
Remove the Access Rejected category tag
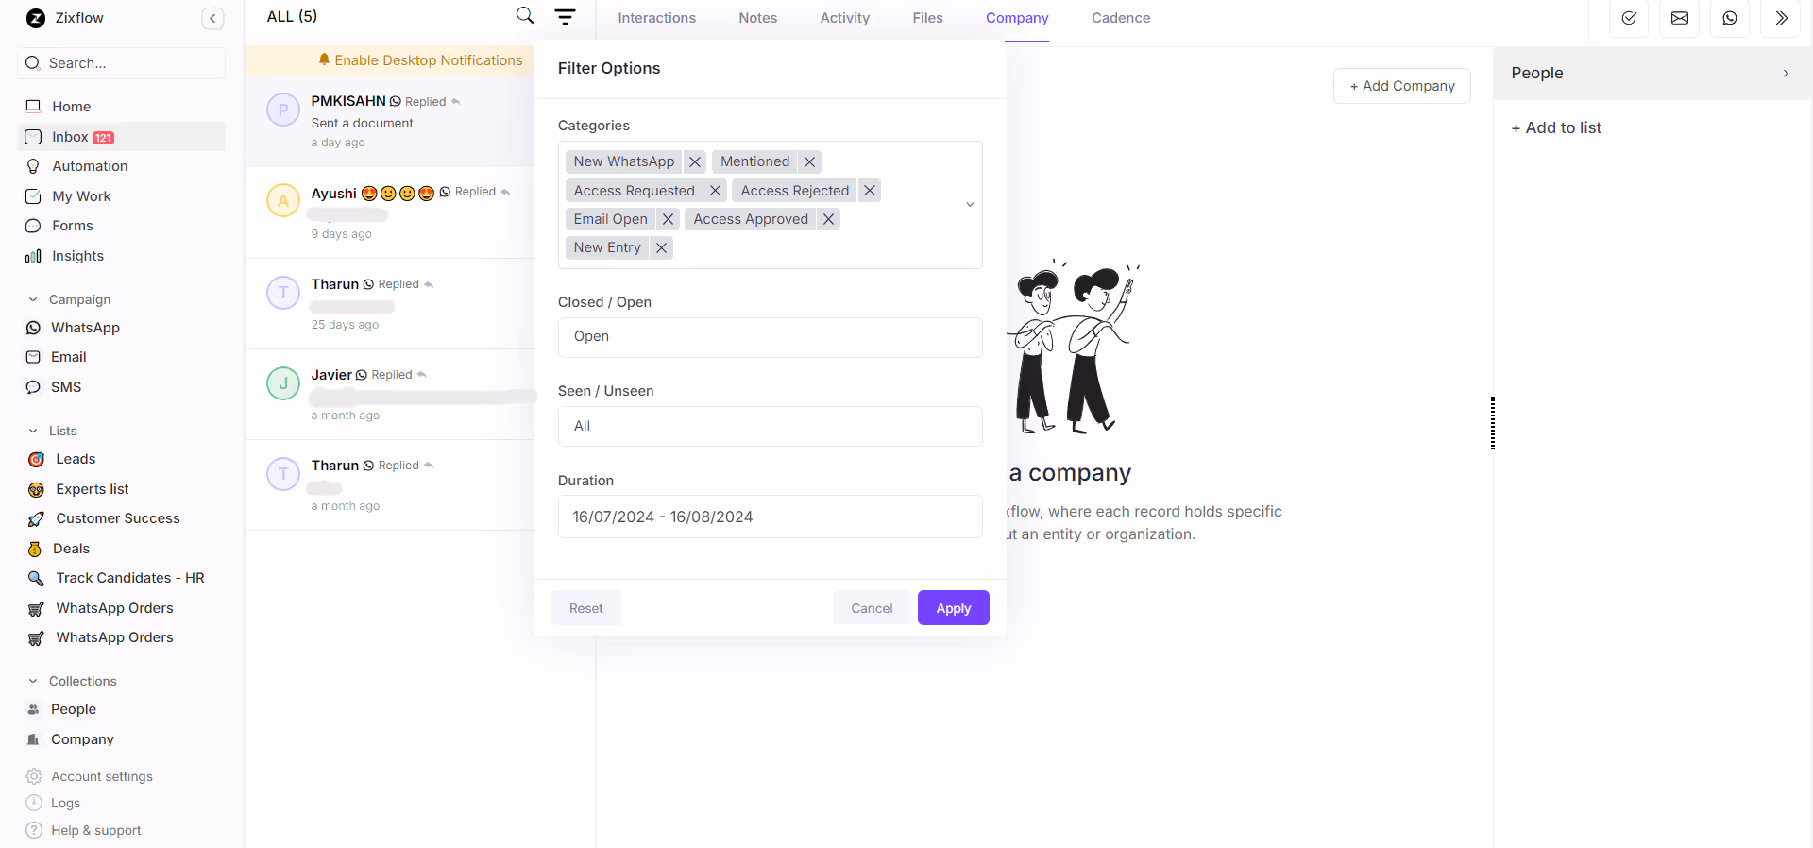coord(870,191)
